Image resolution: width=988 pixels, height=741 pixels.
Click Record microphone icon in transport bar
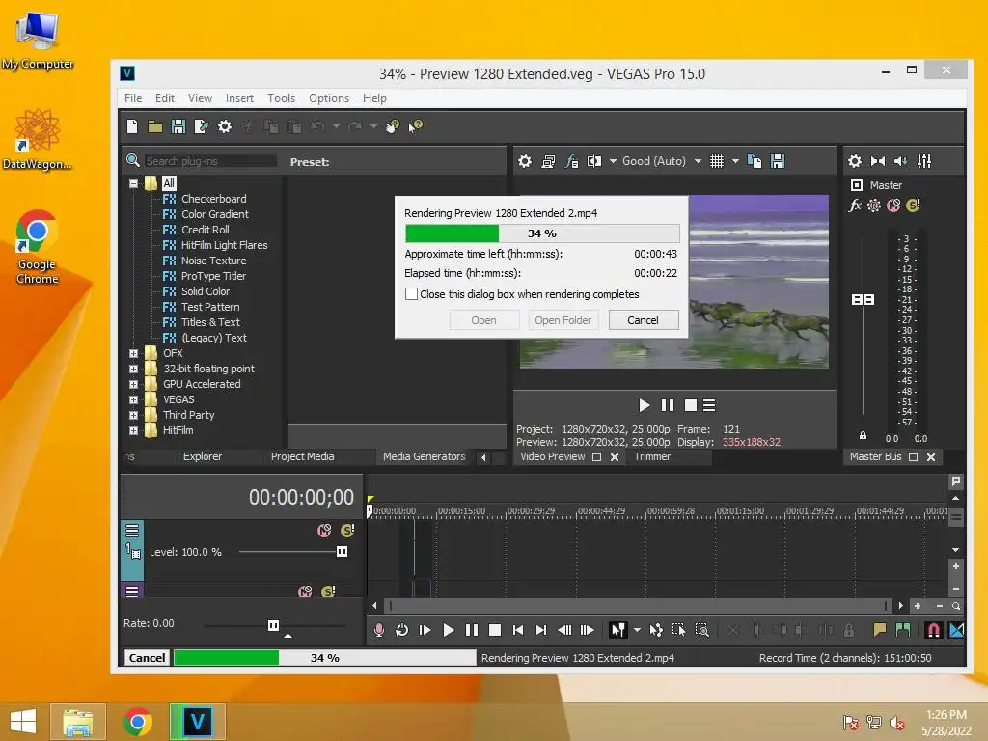[378, 630]
